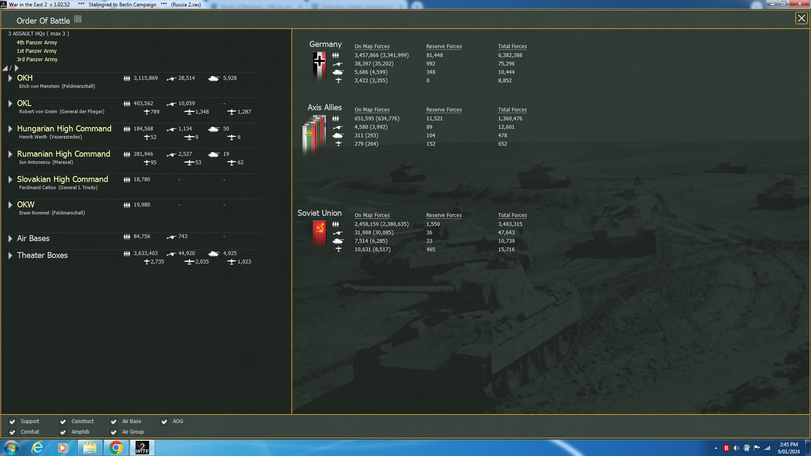Open the WITE game taskbar icon

click(142, 448)
